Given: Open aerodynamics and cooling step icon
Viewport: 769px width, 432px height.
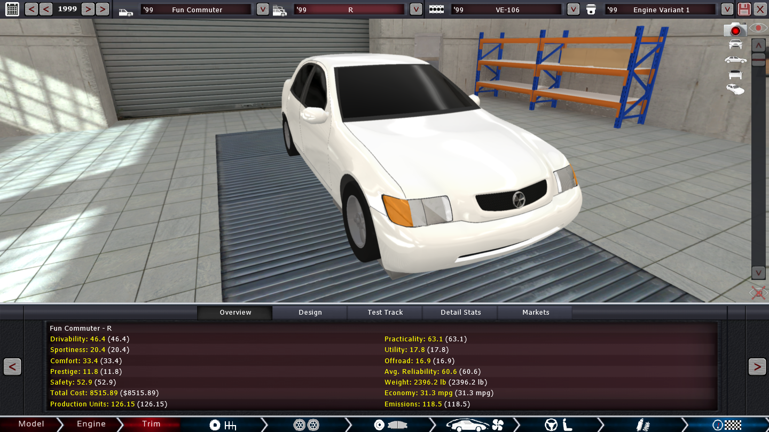Looking at the screenshot, I should coord(475,425).
